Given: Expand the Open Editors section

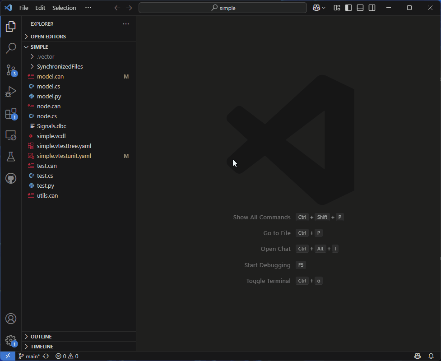Looking at the screenshot, I should [x=79, y=37].
